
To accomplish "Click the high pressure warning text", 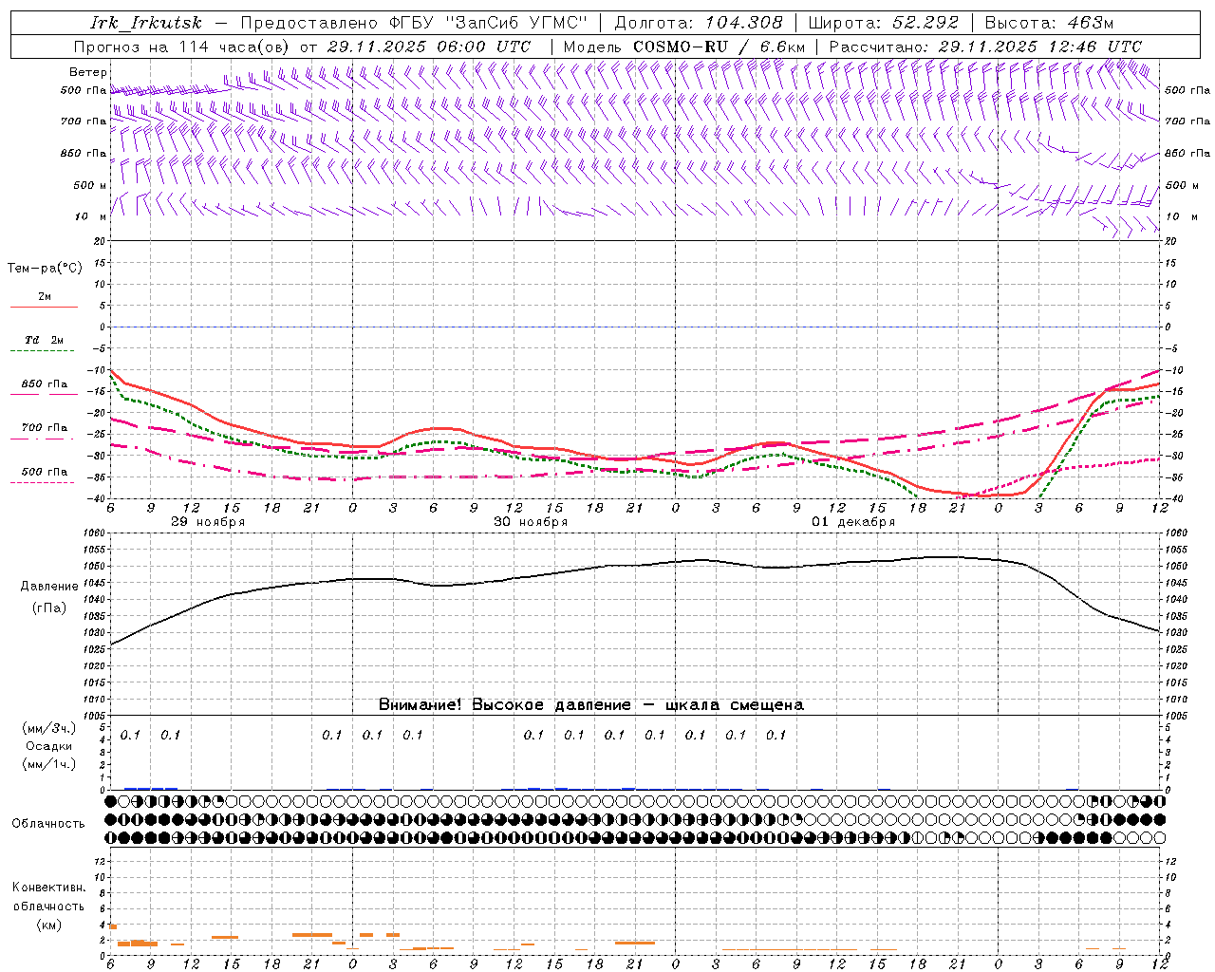I will pos(590,704).
